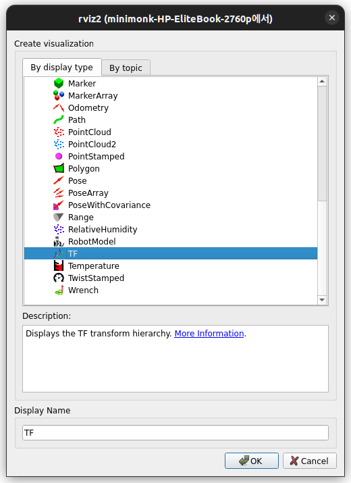Viewport: 351px width, 483px height.
Task: Confirm with the OK button
Action: pyautogui.click(x=252, y=461)
